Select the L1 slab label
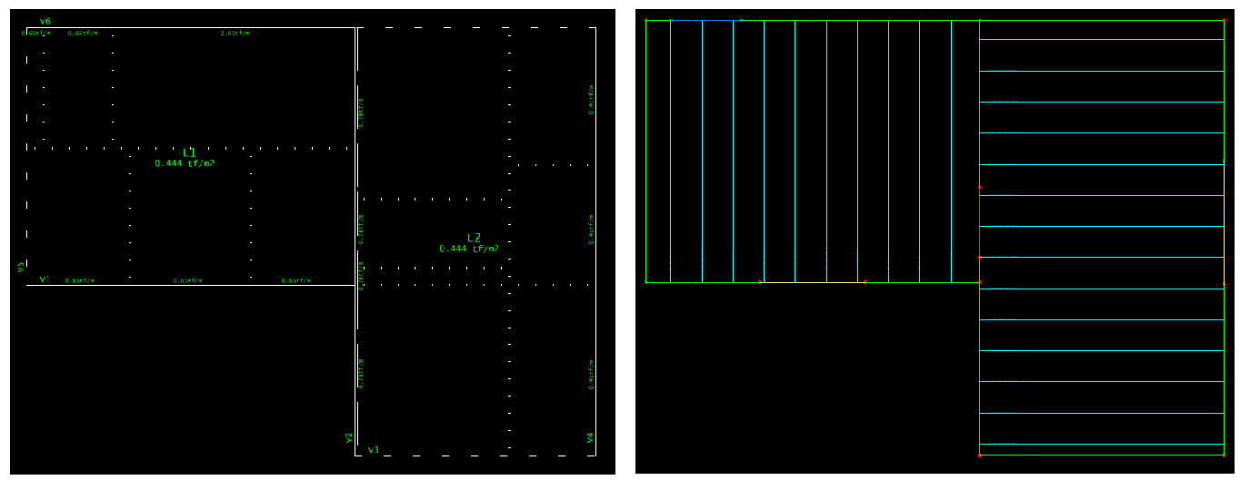 (x=189, y=152)
